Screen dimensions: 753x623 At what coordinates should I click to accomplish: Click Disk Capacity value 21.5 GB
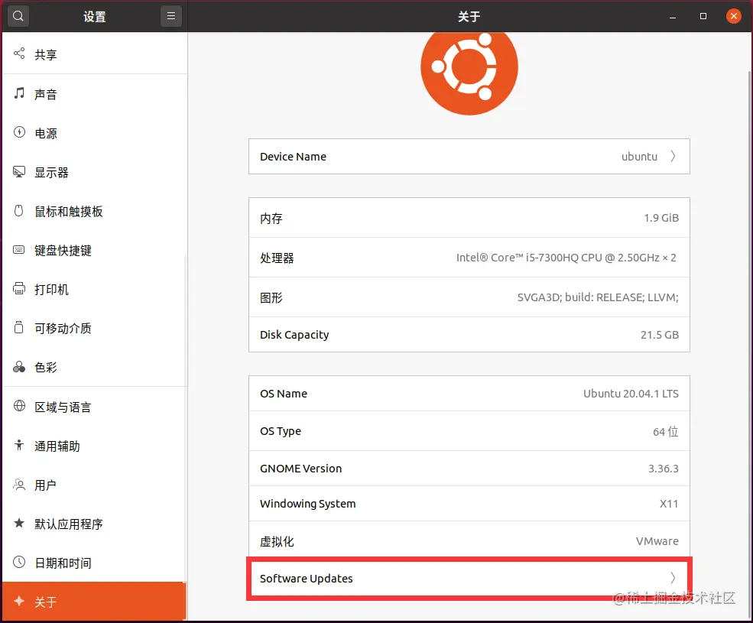click(x=660, y=335)
